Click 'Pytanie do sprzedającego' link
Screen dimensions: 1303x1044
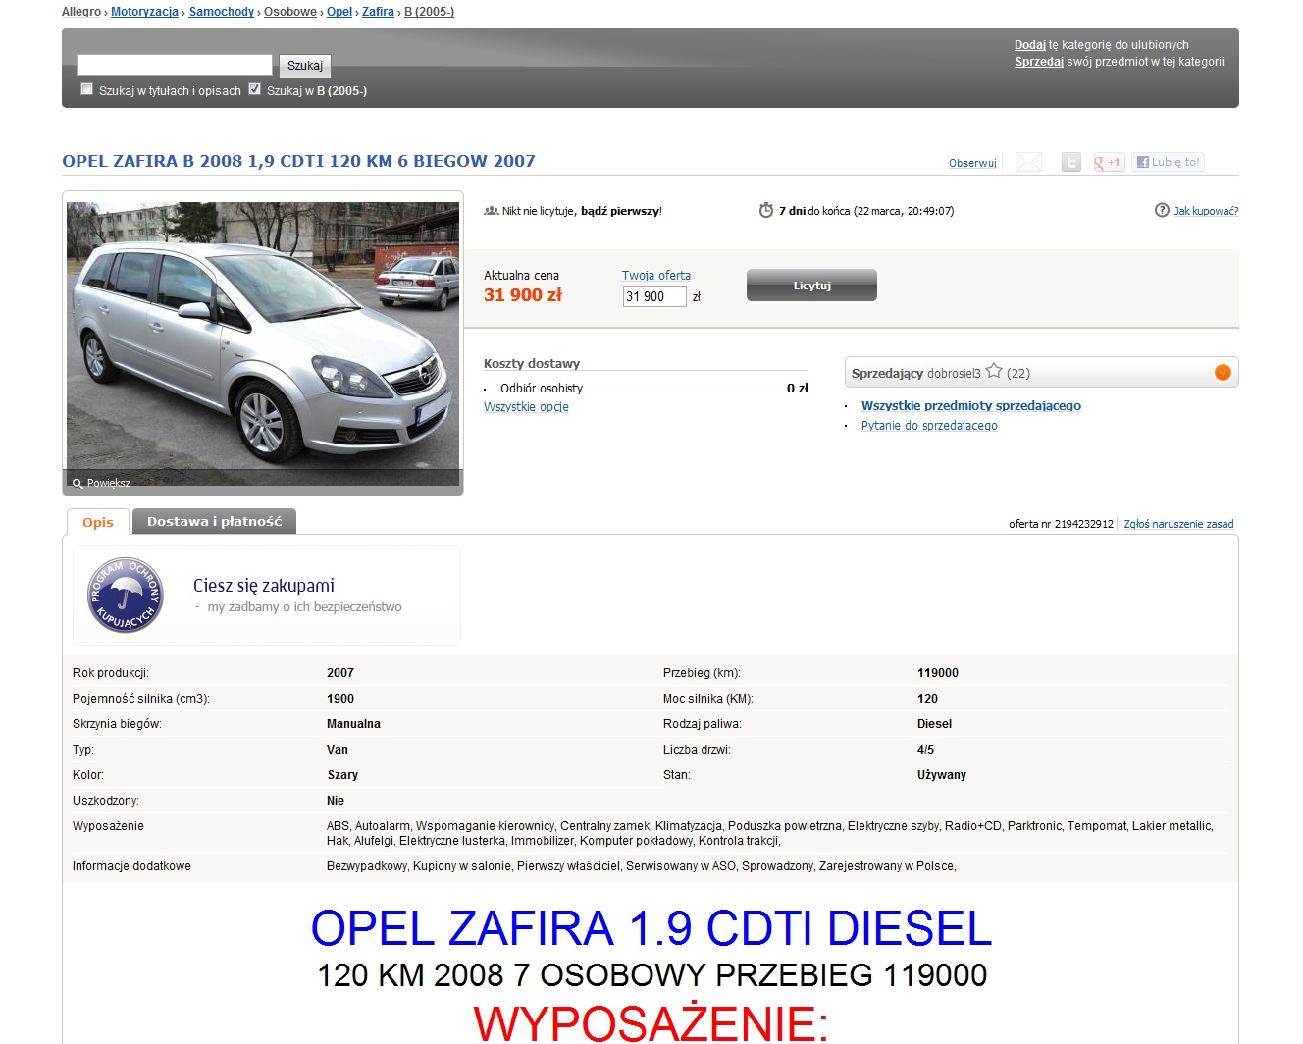point(929,426)
